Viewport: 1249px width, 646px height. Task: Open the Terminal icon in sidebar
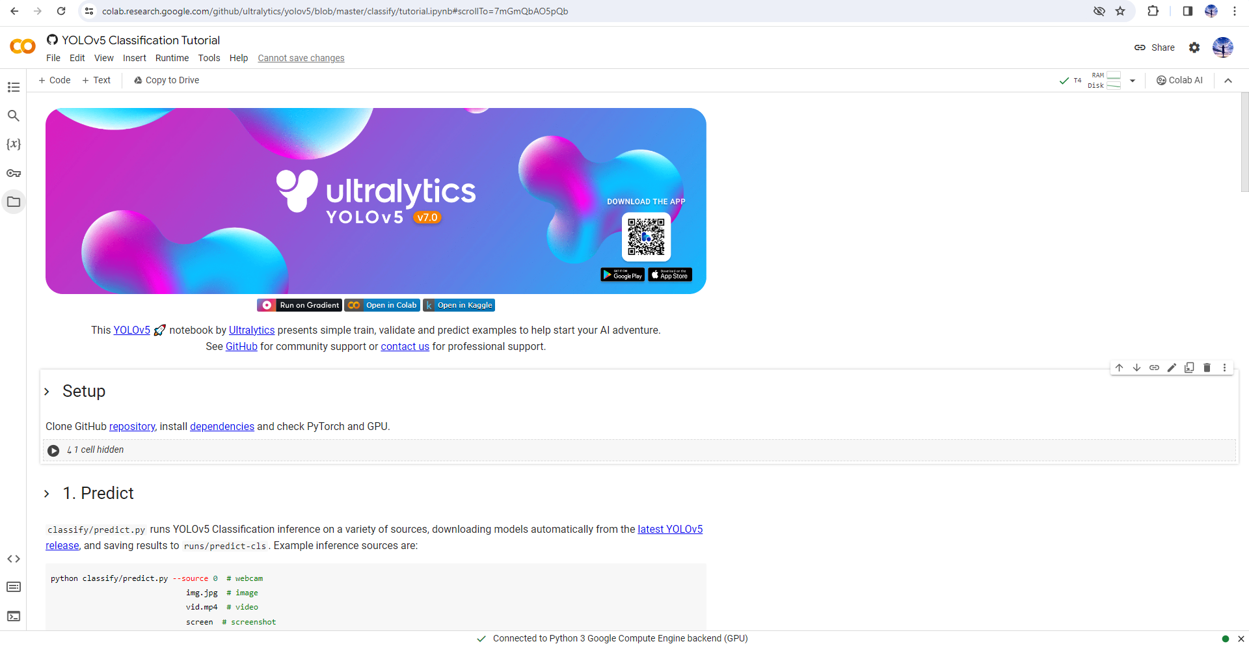13,616
